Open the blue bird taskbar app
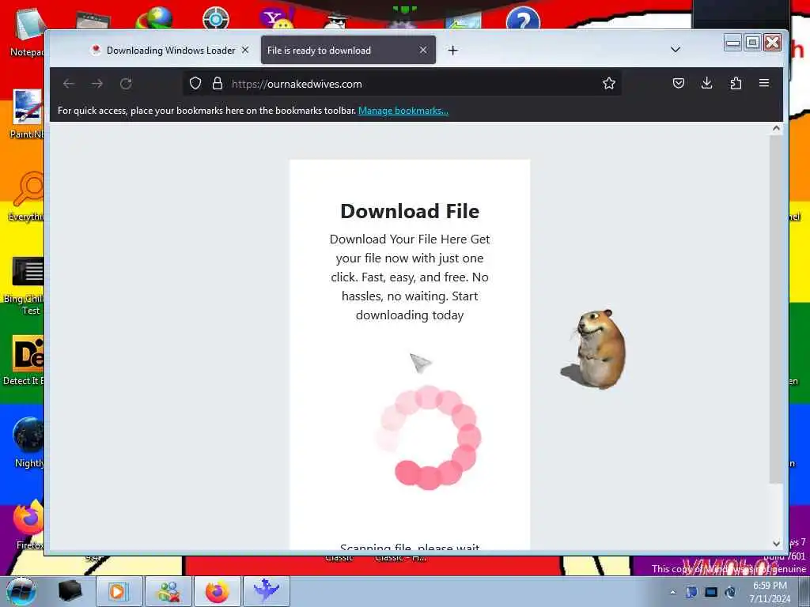Screen dimensions: 810x607 266,591
